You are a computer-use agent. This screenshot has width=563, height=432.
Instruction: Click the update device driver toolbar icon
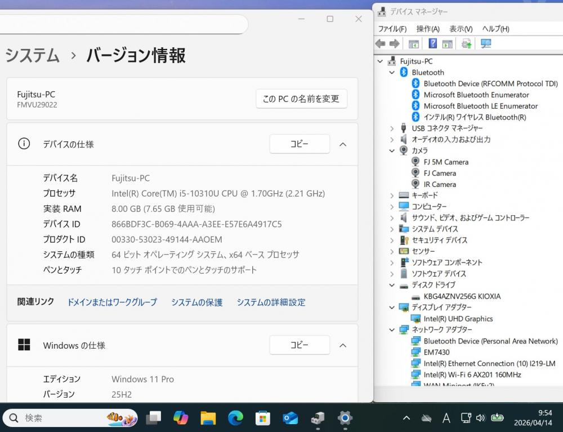click(466, 44)
